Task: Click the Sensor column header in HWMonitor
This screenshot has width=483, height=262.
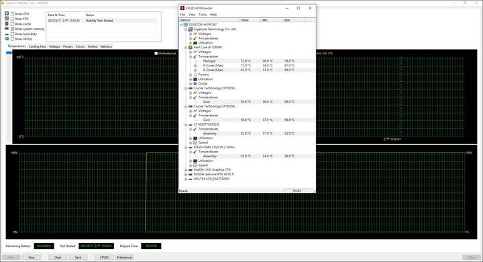Action: pos(209,19)
